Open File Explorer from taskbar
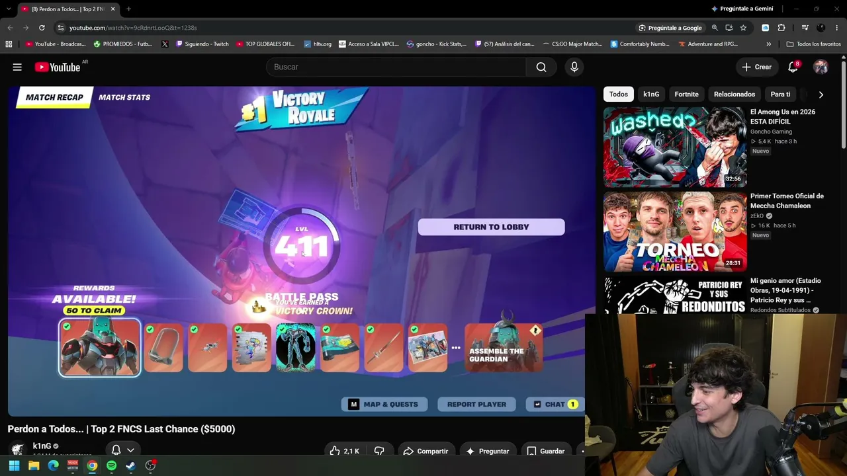Viewport: 847px width, 476px height. pos(34,465)
